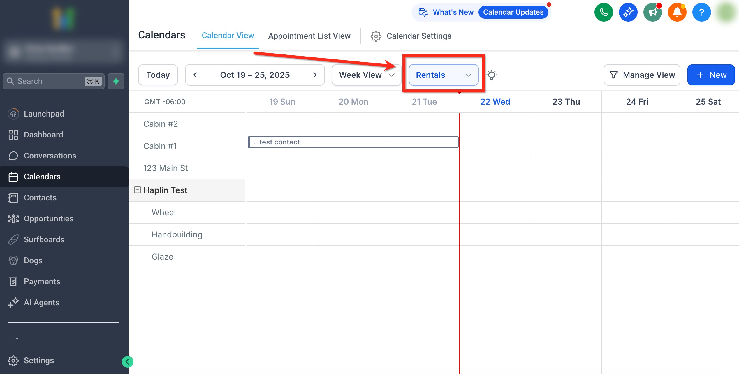Open the Rentals calendar dropdown
The image size is (739, 374).
coord(443,75)
